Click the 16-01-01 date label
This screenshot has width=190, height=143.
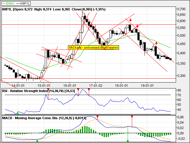pyautogui.click(x=70, y=86)
